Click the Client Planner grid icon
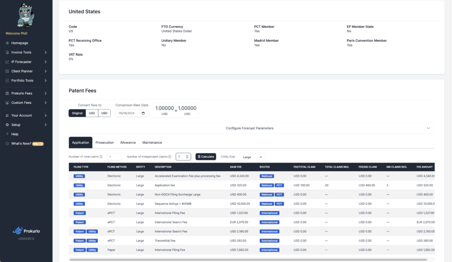Image resolution: width=452 pixels, height=262 pixels. coord(7,71)
